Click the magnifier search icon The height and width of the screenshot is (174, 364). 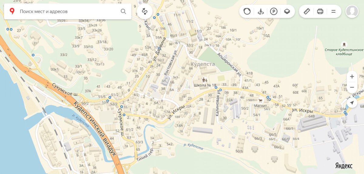coord(123,11)
